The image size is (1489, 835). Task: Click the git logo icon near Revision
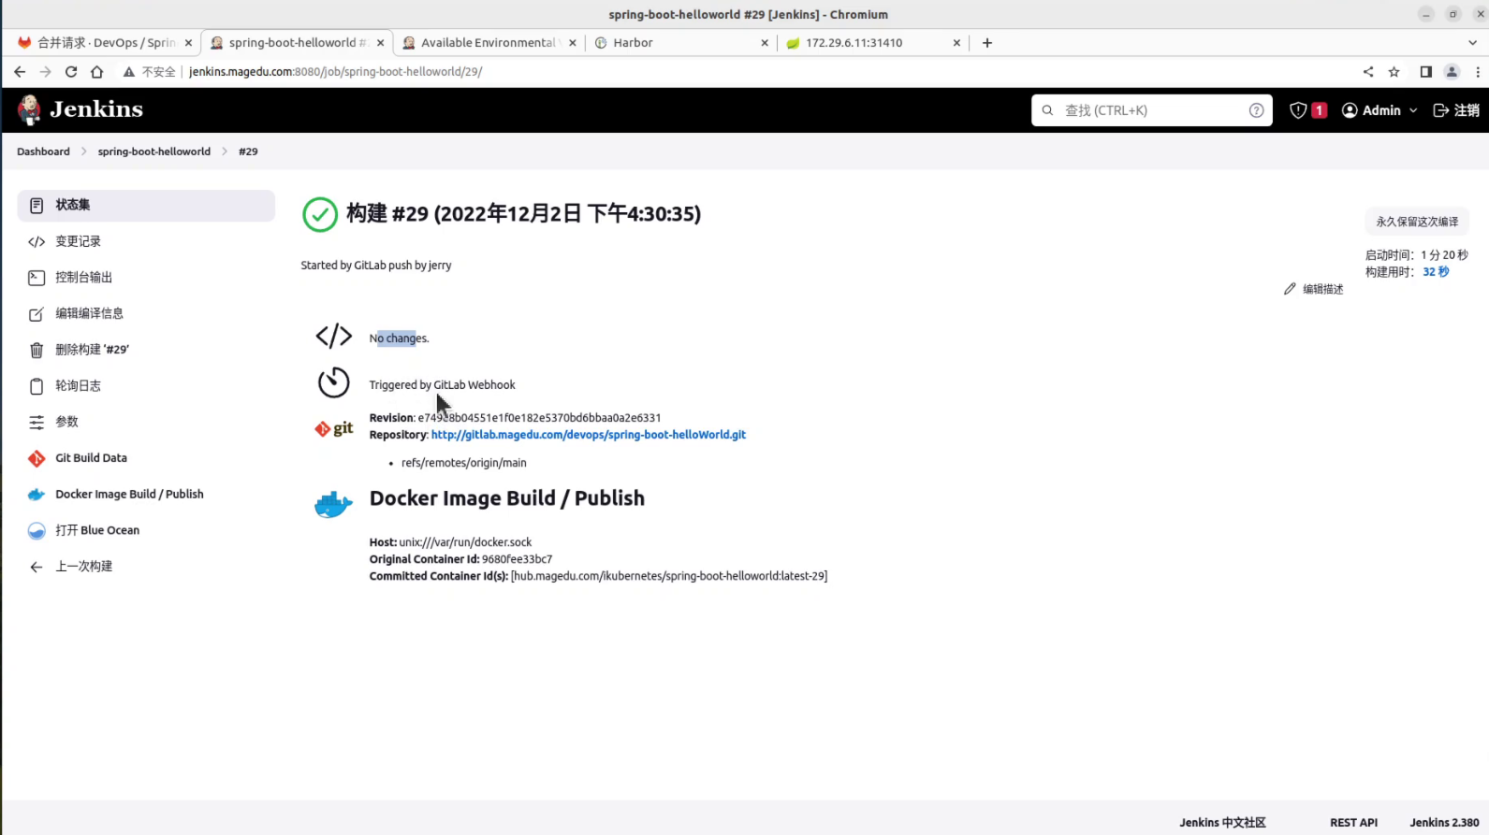(x=333, y=429)
